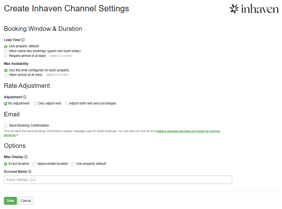Select Exact location for Map Display

[6, 164]
